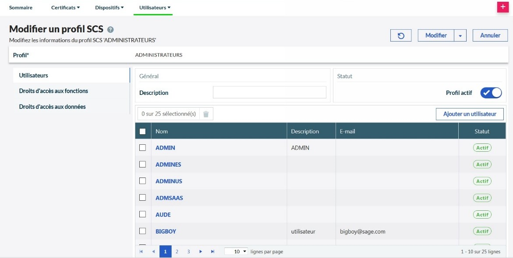The height and width of the screenshot is (258, 513).
Task: Check the select-all checkbox in header
Action: tap(142, 131)
